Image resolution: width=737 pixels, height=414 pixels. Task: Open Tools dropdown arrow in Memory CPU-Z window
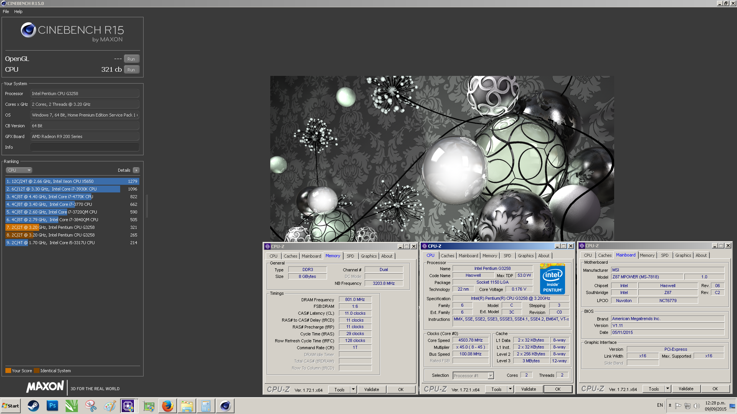point(353,389)
